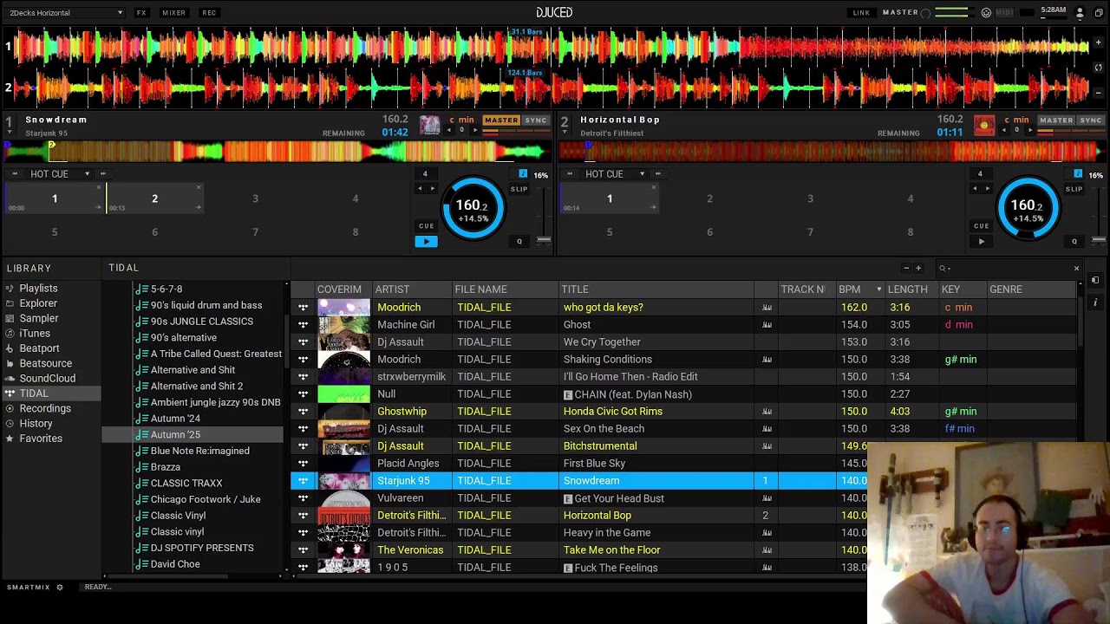The image size is (1110, 624).
Task: Zoom out waveform with minus button
Action: tap(1098, 92)
